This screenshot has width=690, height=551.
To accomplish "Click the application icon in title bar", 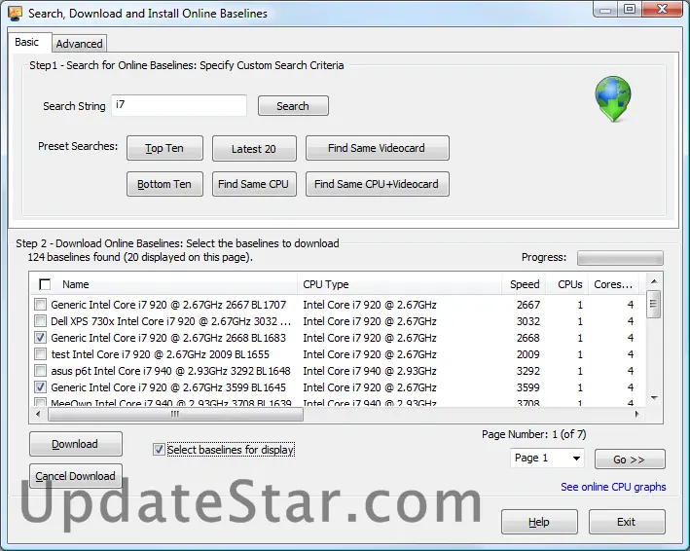I will coord(15,14).
